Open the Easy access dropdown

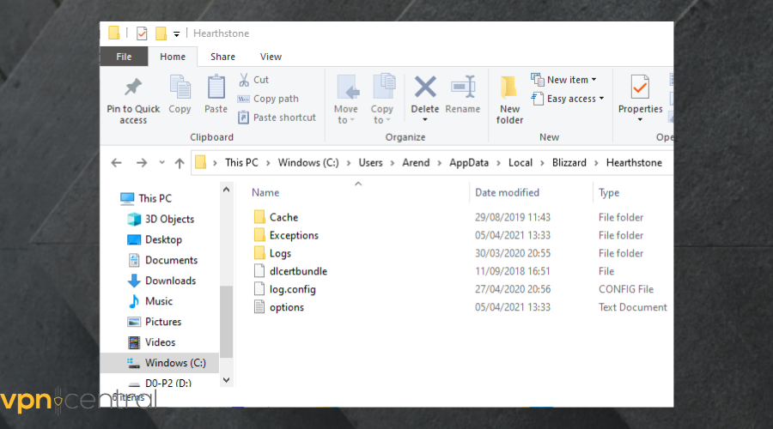(568, 99)
